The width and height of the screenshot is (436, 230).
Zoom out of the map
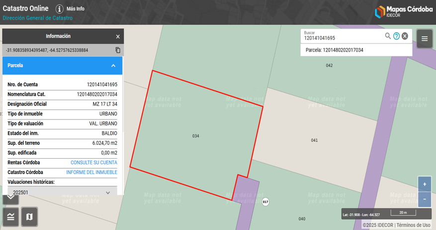(424, 199)
